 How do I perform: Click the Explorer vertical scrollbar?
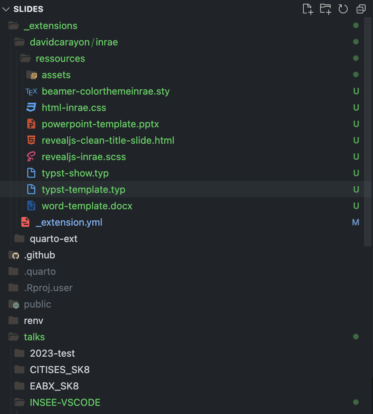coord(369,130)
